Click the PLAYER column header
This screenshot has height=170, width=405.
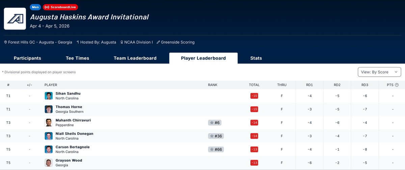51,85
